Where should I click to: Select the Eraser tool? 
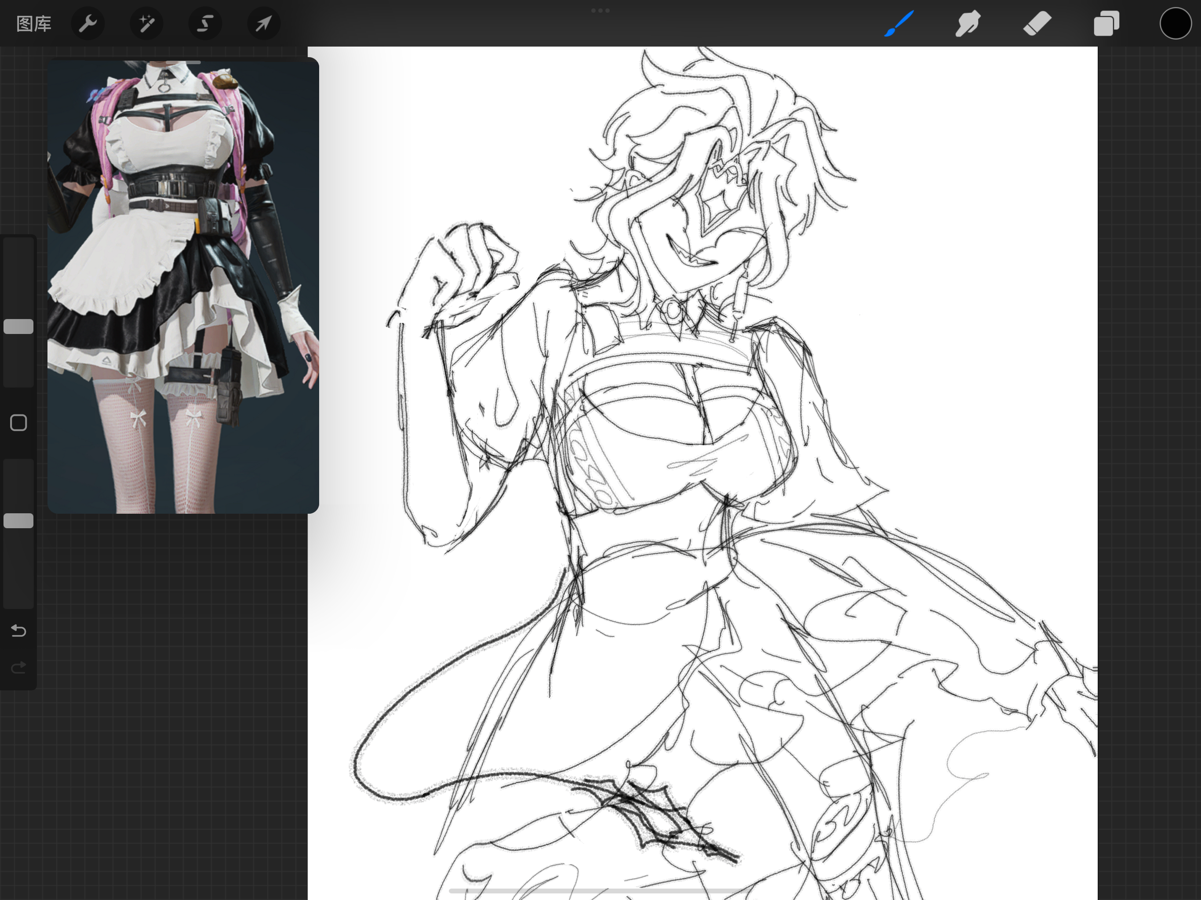click(1037, 23)
